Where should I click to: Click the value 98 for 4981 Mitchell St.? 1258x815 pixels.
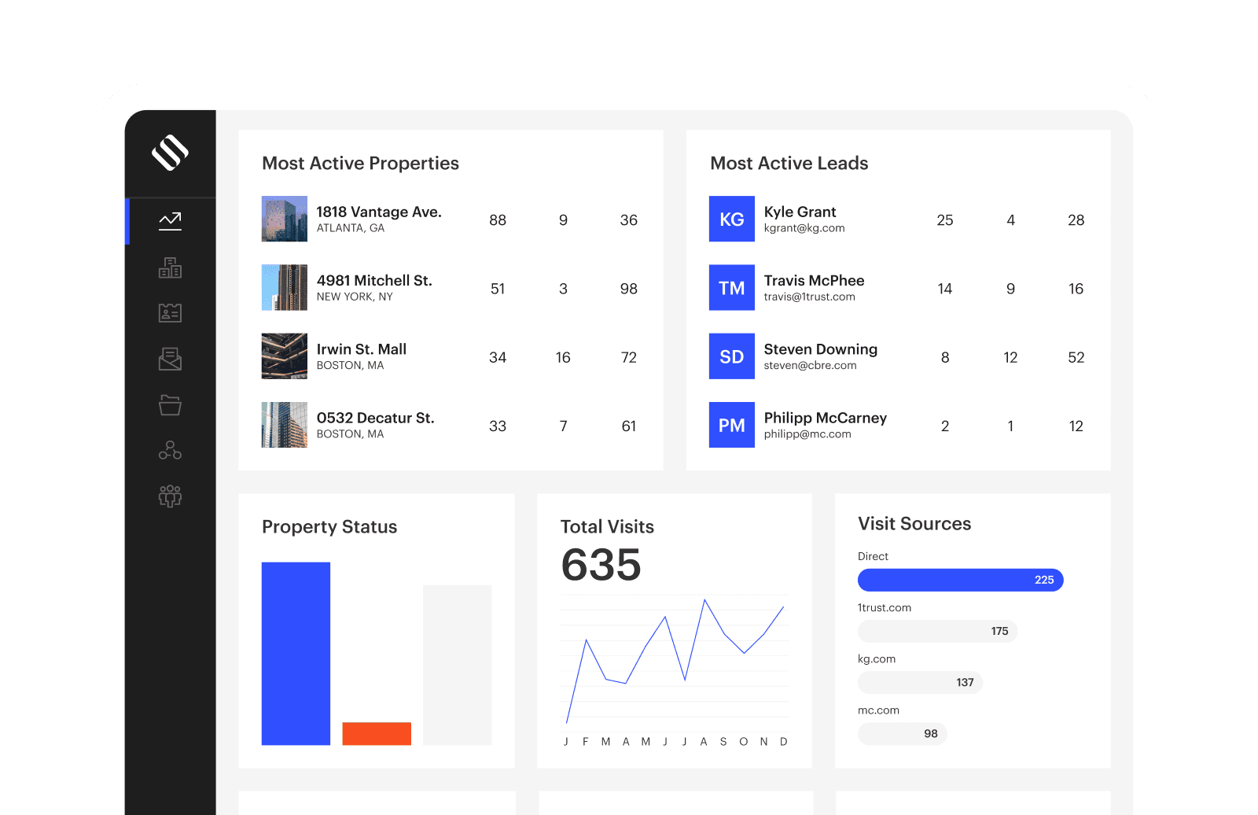(629, 289)
